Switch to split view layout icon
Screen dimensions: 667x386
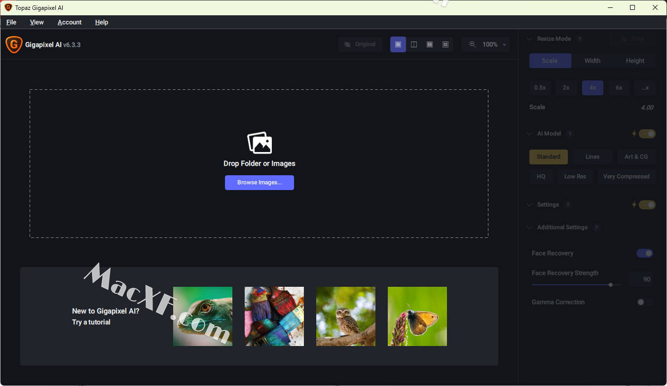(414, 44)
